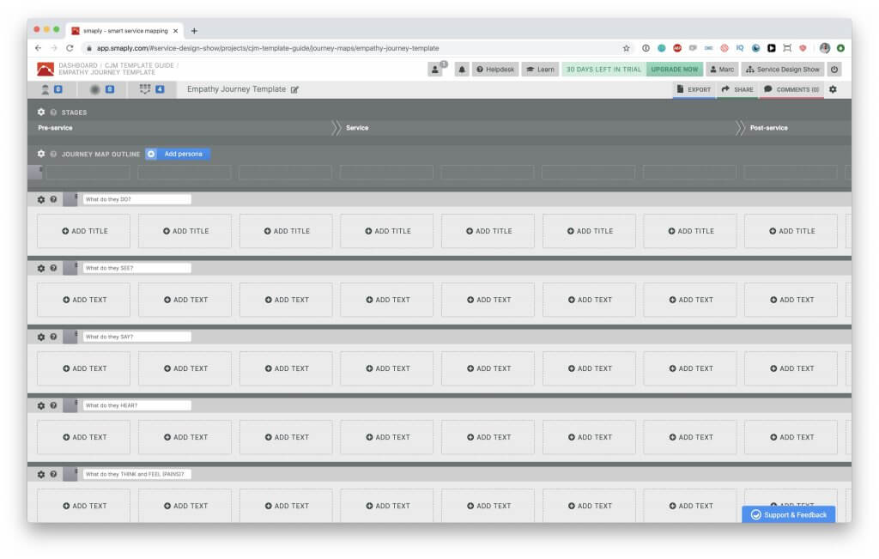
Task: Open the help icon for the DO lane
Action: 52,199
